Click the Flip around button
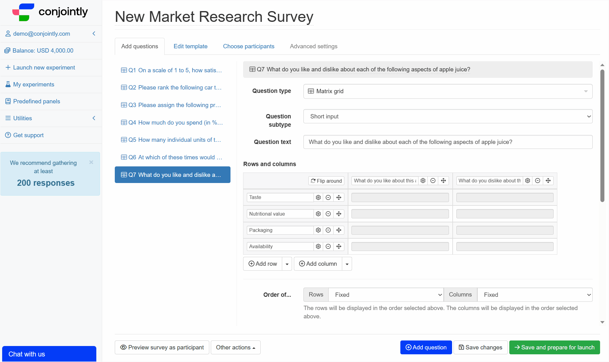The image size is (609, 362). pos(326,181)
